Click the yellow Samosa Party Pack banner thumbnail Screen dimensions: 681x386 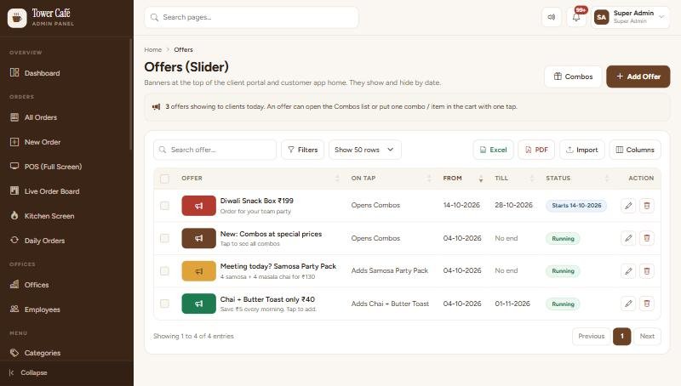tap(198, 271)
